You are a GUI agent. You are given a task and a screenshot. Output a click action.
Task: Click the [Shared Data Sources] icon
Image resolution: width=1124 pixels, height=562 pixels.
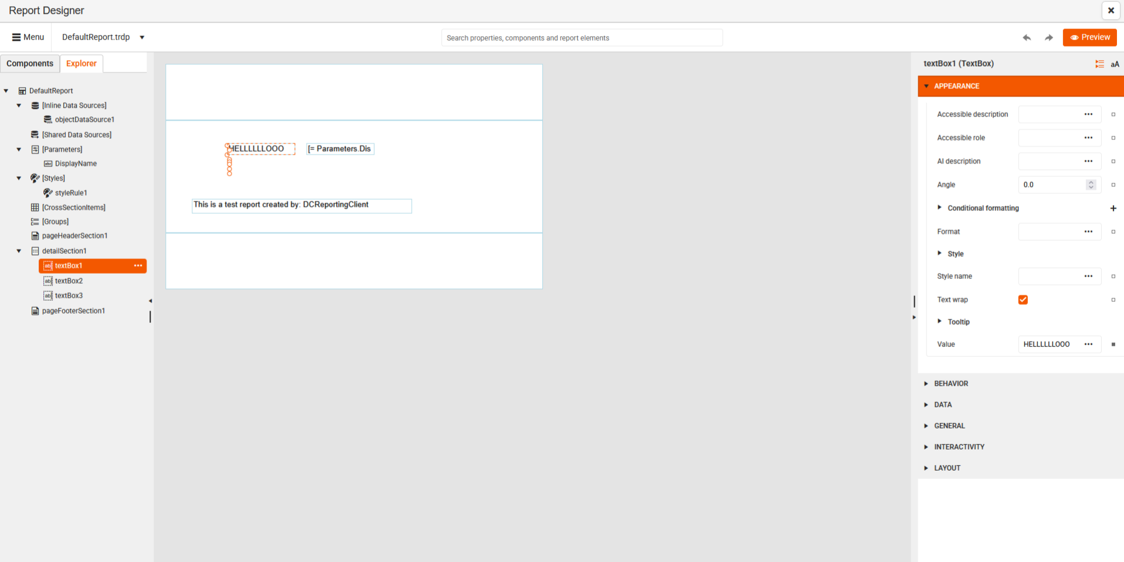[x=35, y=135]
